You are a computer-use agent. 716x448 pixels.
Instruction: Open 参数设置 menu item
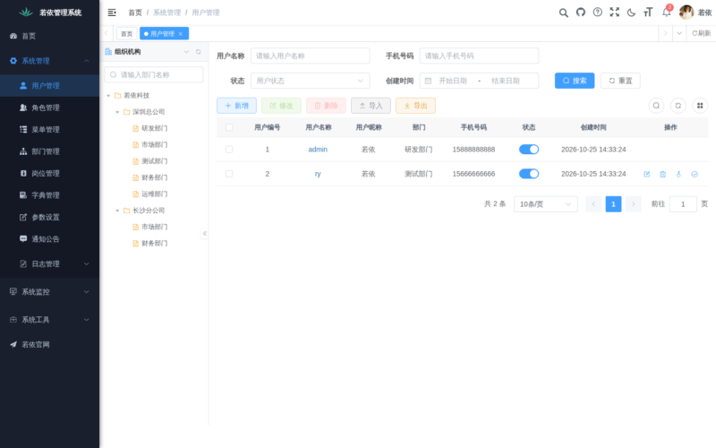(49, 217)
